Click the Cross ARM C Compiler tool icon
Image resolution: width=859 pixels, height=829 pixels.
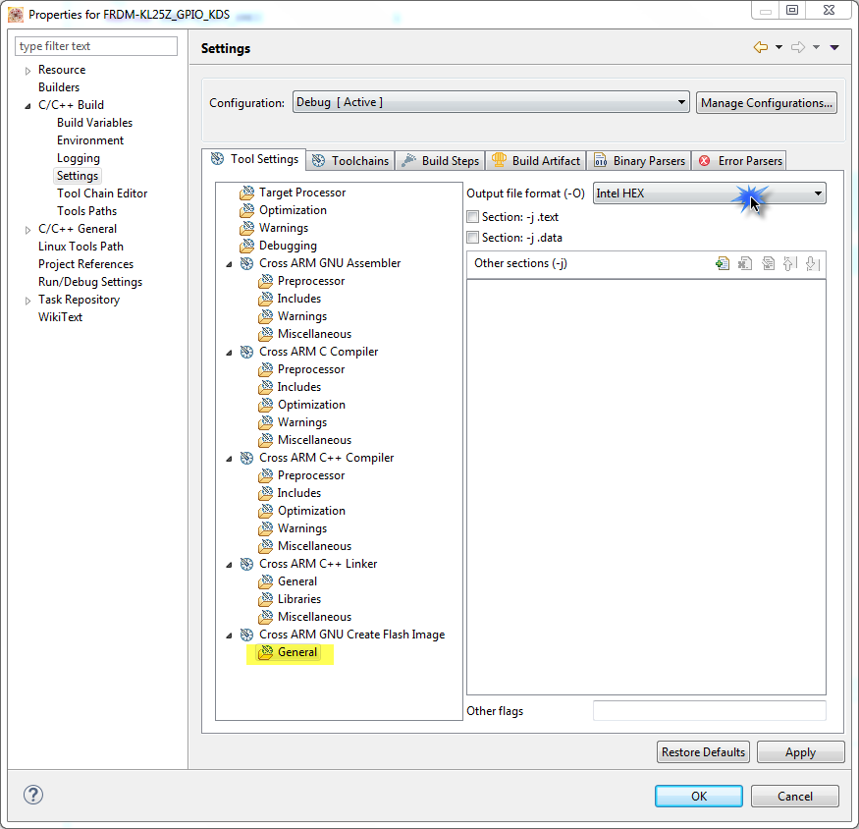pos(247,352)
